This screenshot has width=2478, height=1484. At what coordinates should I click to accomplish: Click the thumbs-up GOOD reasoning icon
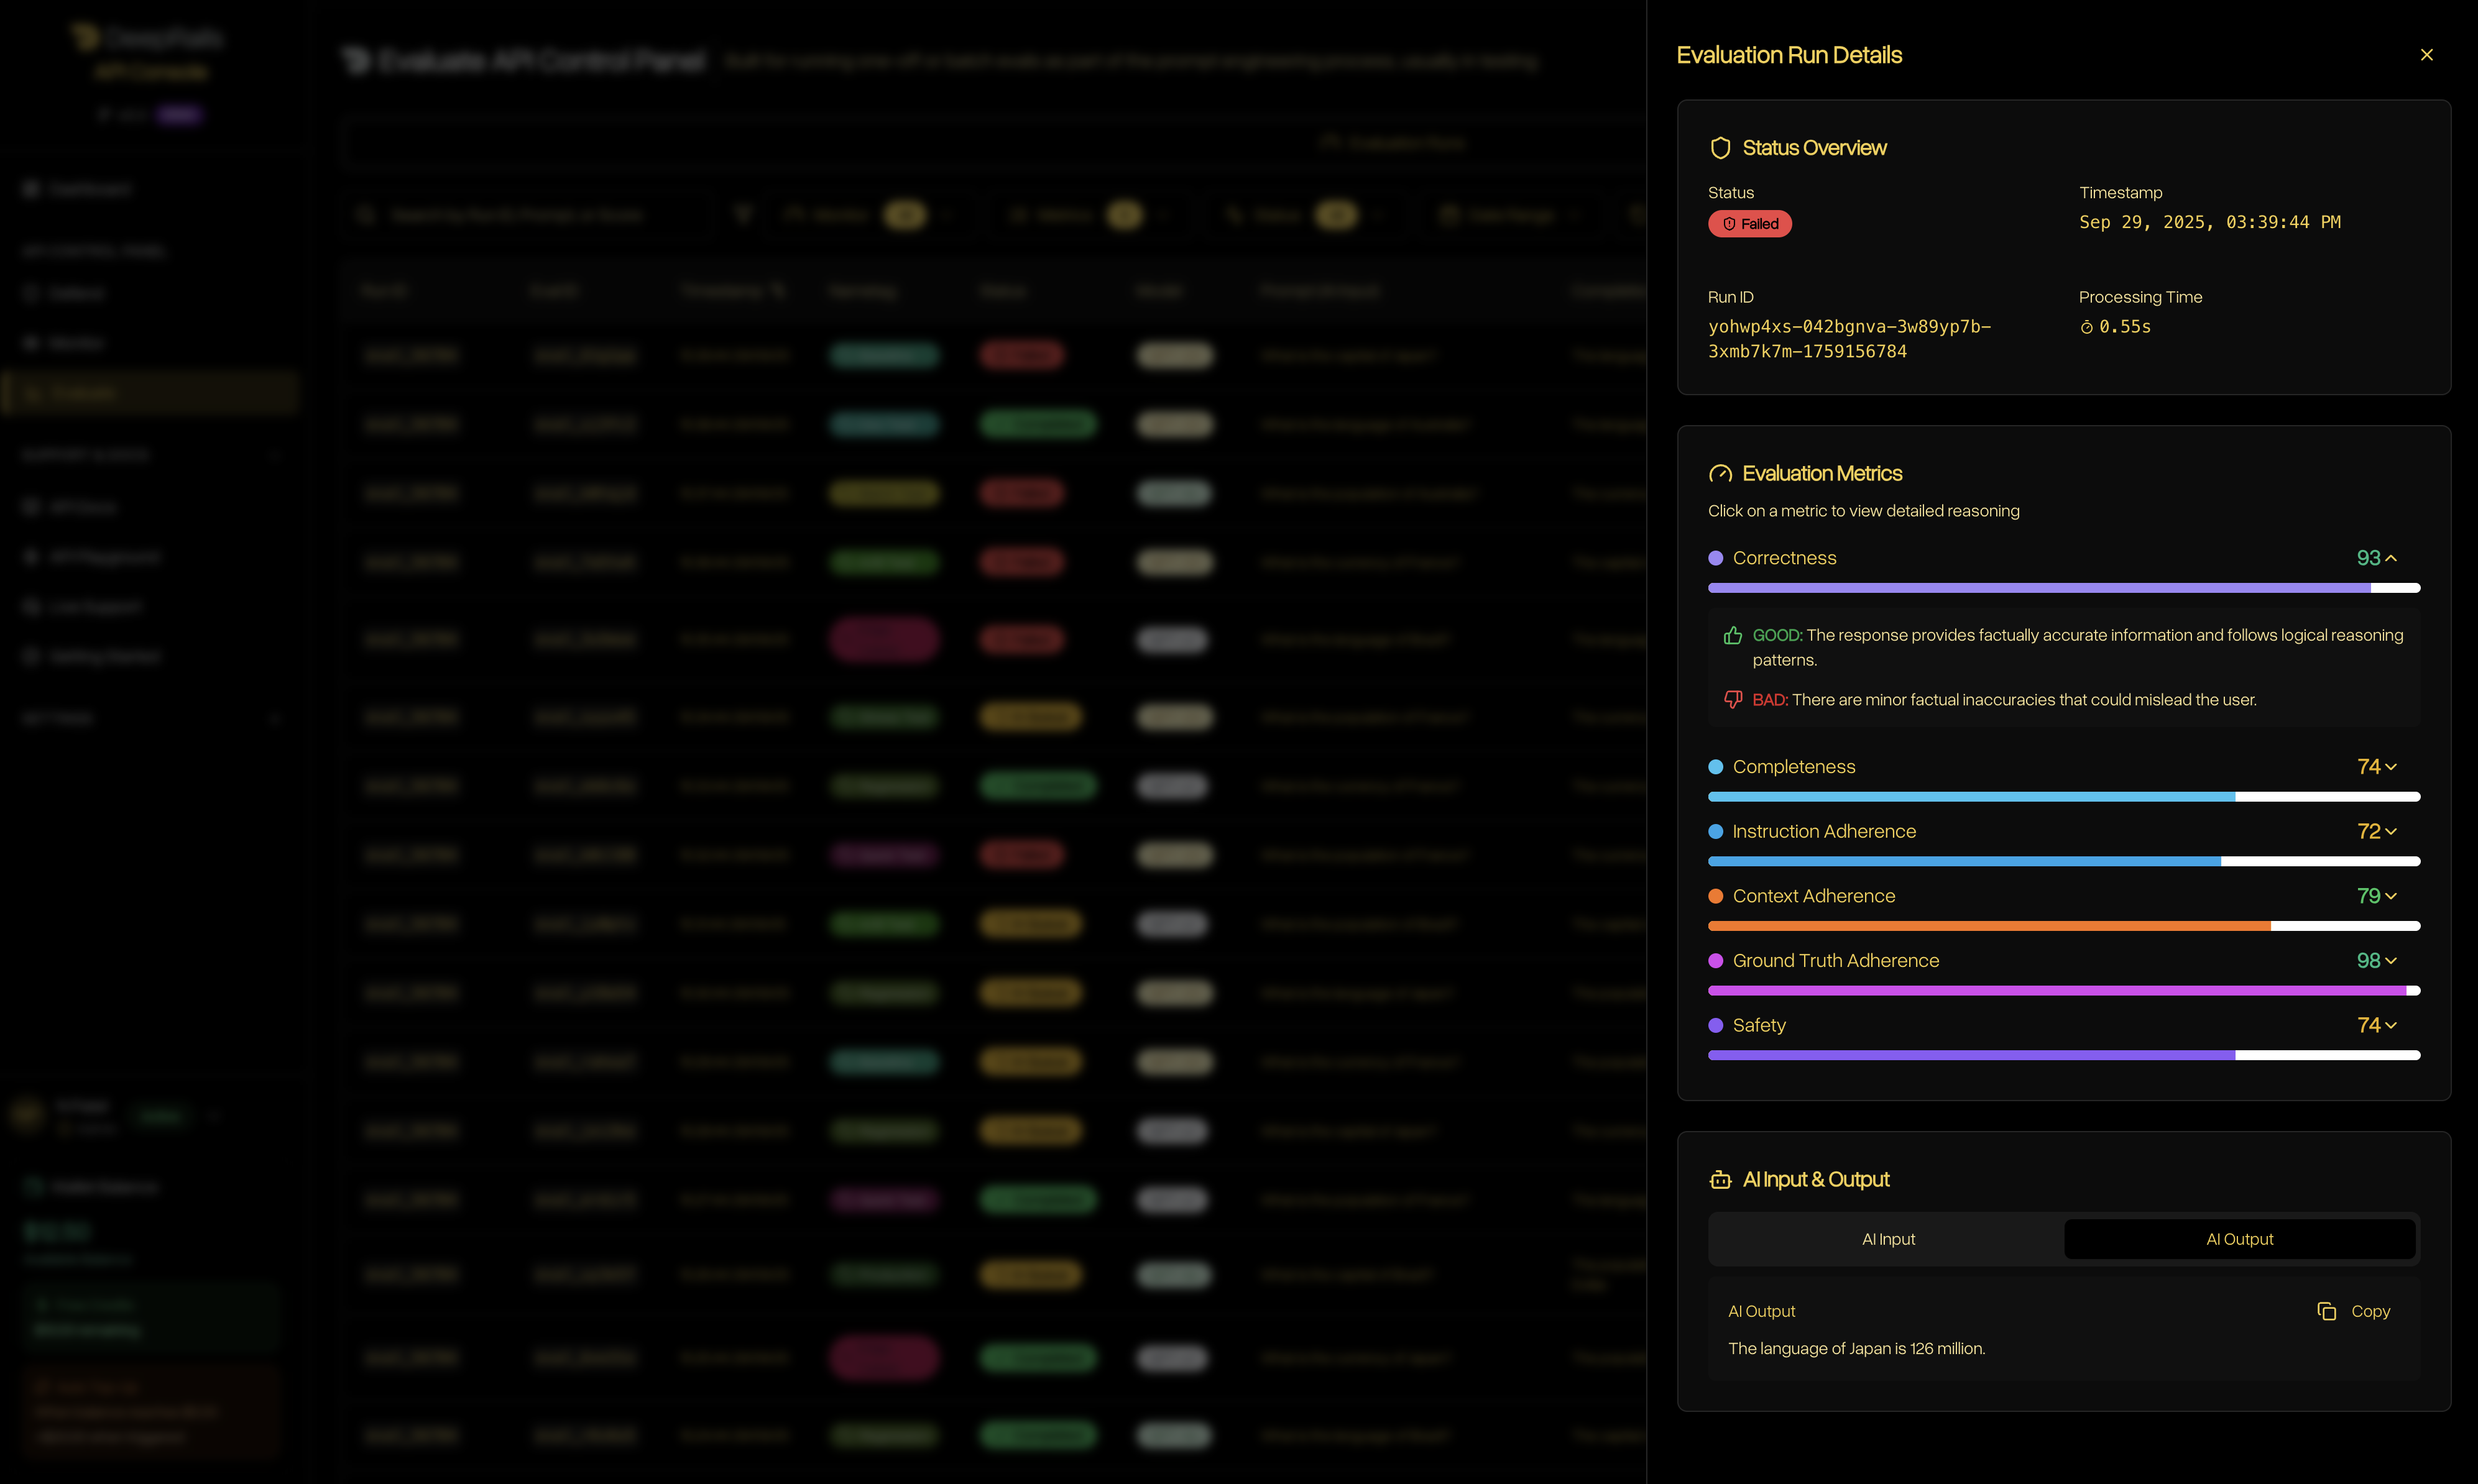tap(1733, 636)
